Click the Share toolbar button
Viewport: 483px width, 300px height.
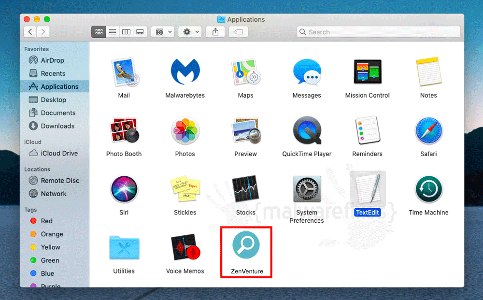click(215, 32)
